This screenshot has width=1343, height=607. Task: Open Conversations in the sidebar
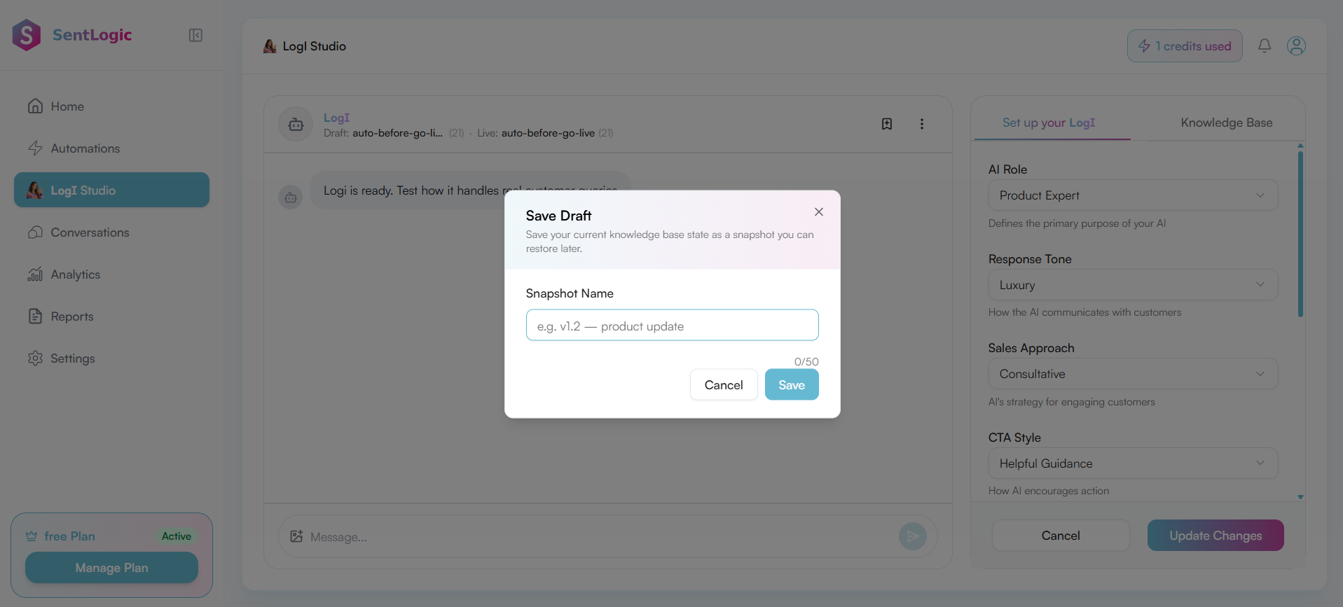point(111,232)
